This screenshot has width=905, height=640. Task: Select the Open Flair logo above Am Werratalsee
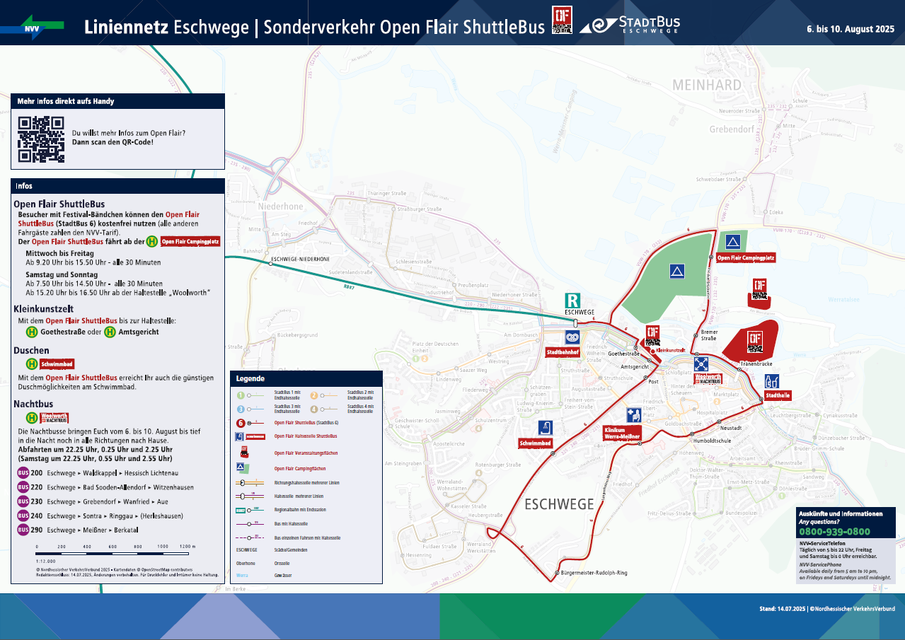[x=759, y=289]
